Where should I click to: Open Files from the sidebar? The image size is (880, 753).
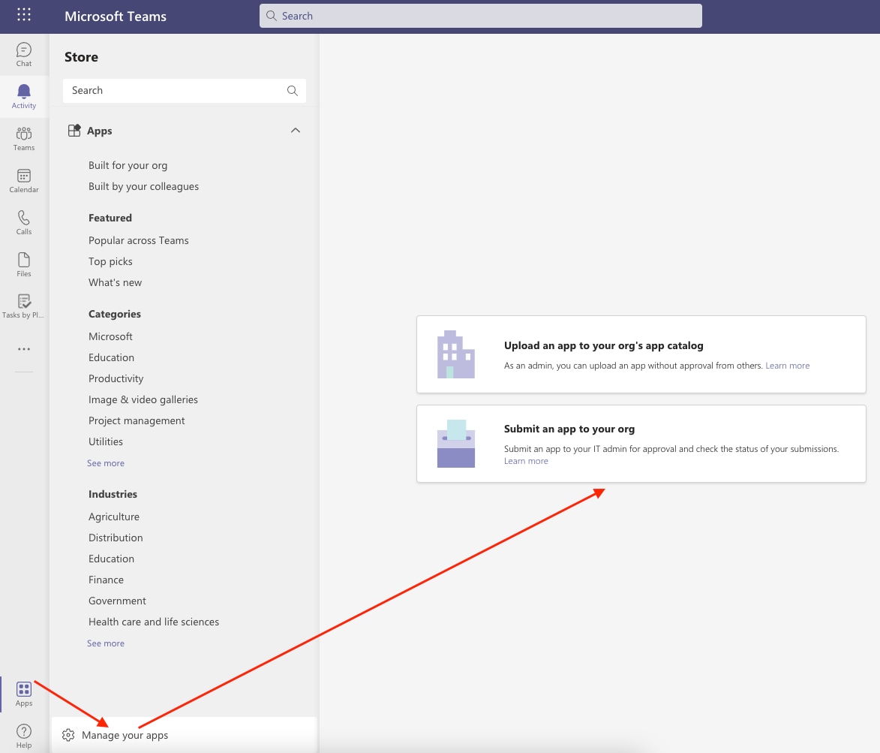(x=23, y=264)
